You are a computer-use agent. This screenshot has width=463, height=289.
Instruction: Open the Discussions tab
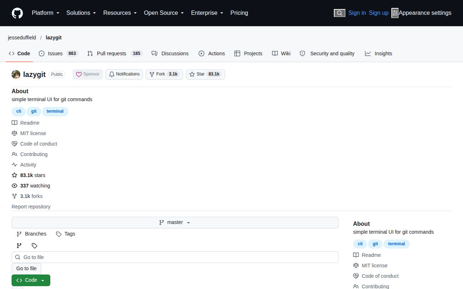click(x=170, y=53)
